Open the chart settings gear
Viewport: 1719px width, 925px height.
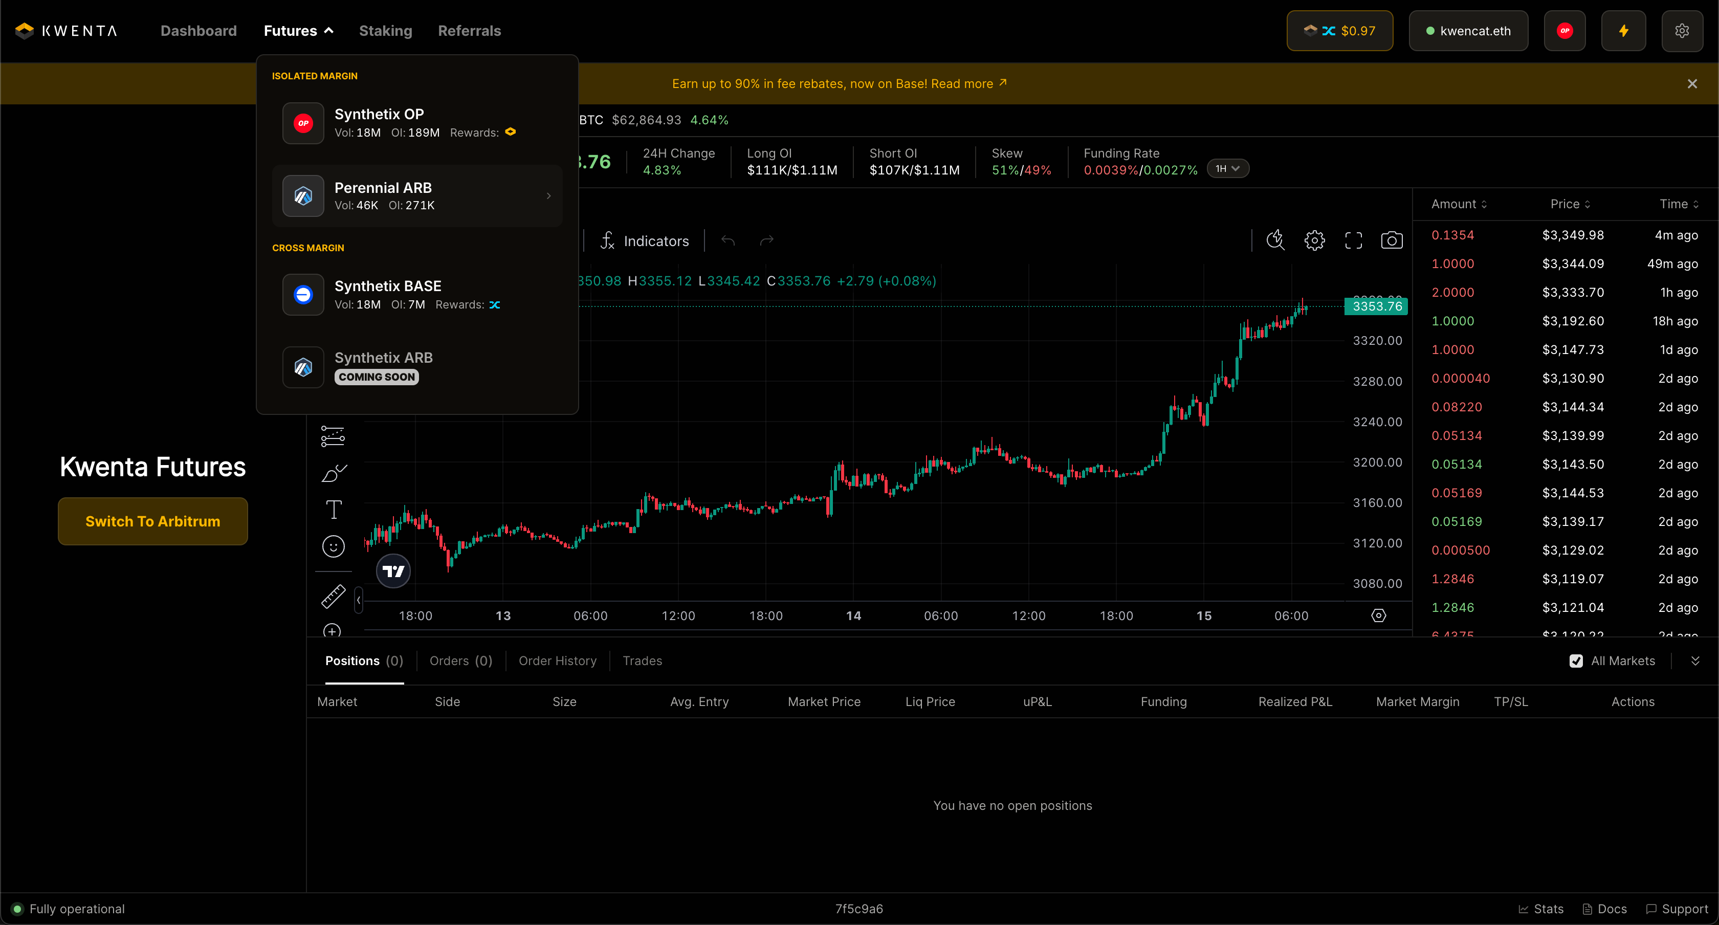click(1315, 240)
